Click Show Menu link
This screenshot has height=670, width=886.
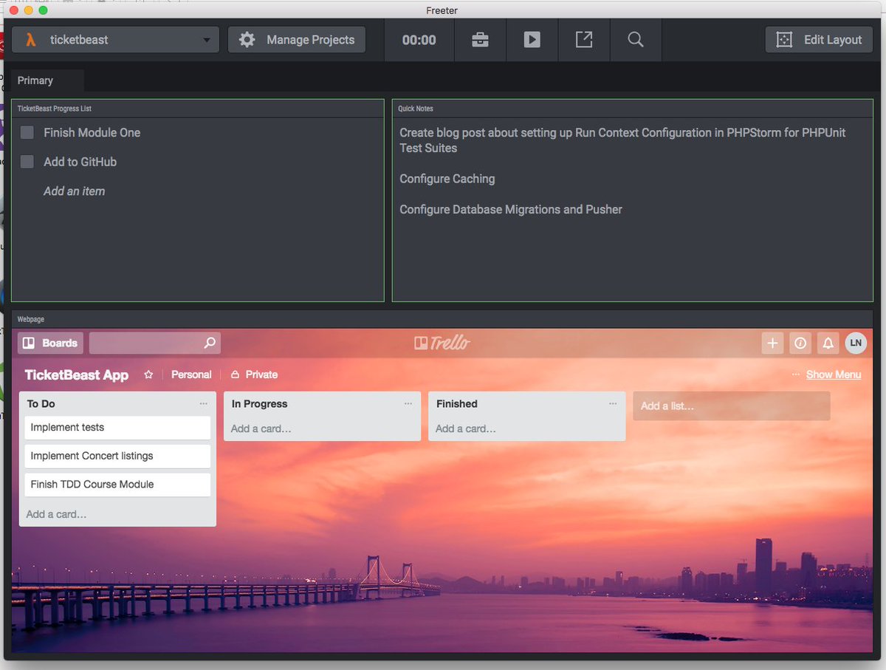pos(834,375)
